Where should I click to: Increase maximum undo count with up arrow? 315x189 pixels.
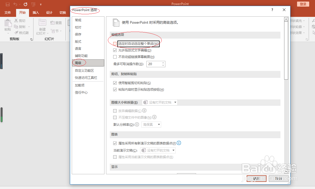[x=163, y=62]
